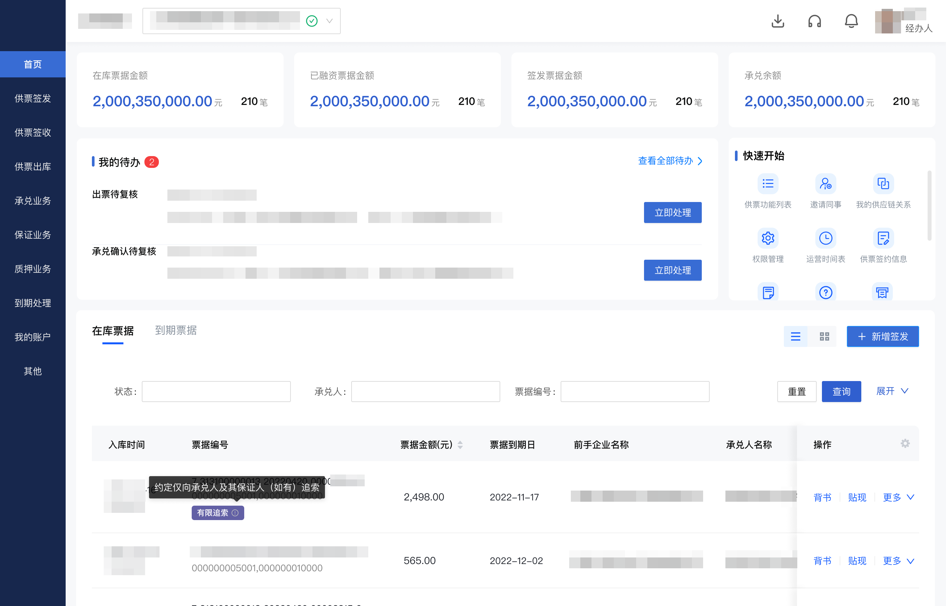Go to 首页 in sidebar
This screenshot has height=606, width=946.
pyautogui.click(x=33, y=64)
